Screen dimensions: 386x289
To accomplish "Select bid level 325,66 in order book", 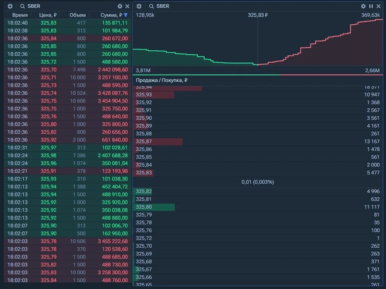I will [x=258, y=277].
